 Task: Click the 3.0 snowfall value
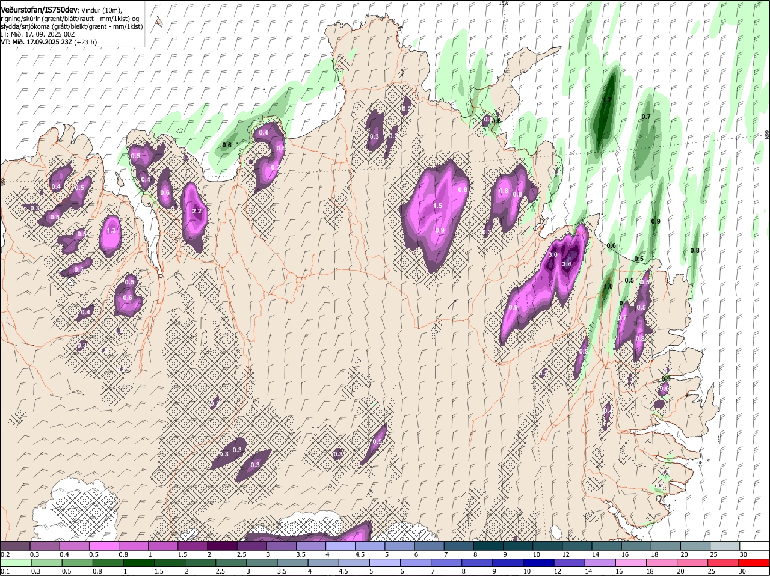point(553,255)
